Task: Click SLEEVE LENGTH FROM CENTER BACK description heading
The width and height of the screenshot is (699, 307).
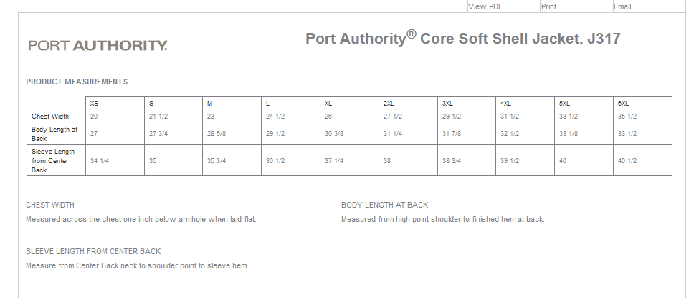Action: point(93,251)
